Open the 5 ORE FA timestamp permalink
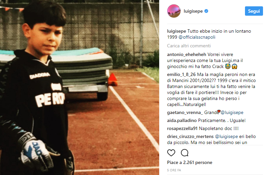Viewport: 265px width, 175px height. (174, 170)
